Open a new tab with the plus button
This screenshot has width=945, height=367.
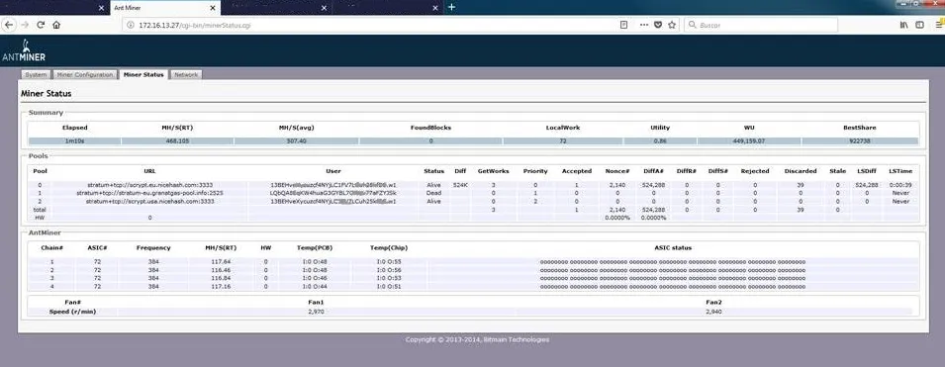click(x=452, y=7)
